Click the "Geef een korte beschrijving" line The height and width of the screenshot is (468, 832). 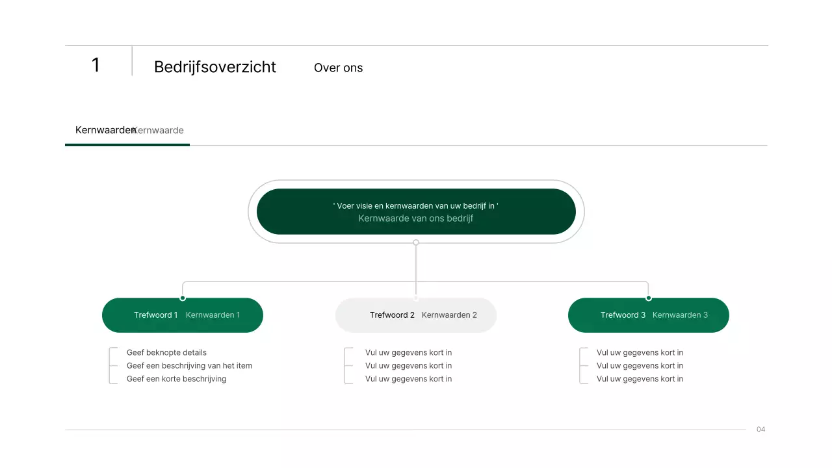click(177, 378)
